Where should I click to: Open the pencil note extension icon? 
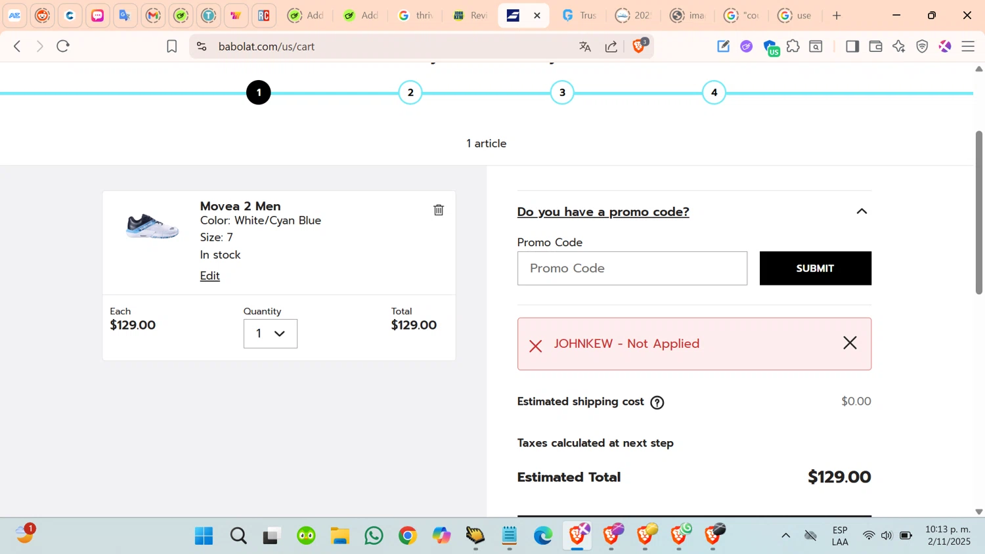click(x=723, y=46)
